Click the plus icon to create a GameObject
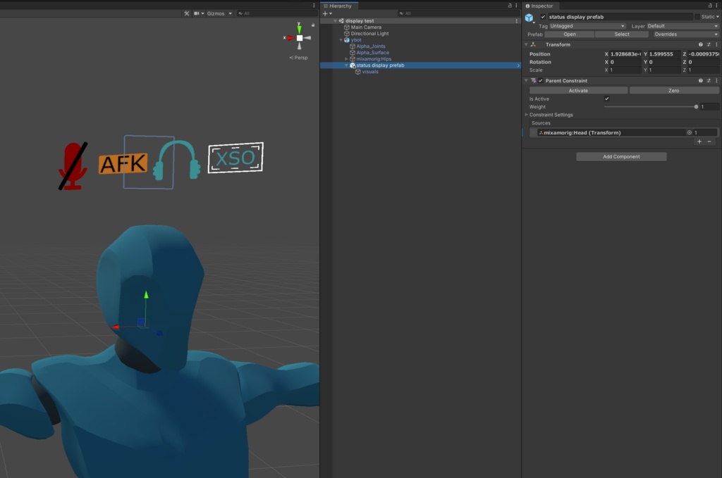This screenshot has height=478, width=722. pos(324,13)
